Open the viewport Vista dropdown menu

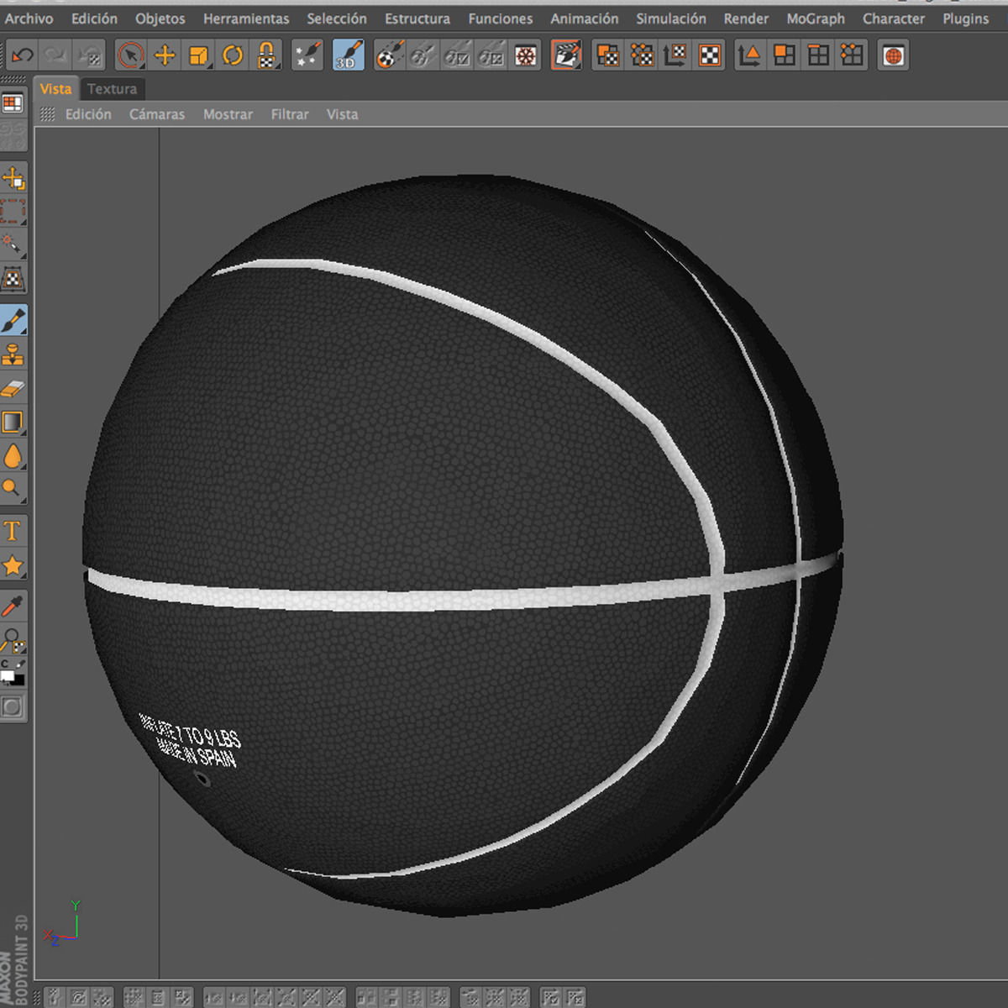tap(342, 114)
